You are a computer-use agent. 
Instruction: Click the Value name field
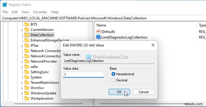tap(109, 61)
